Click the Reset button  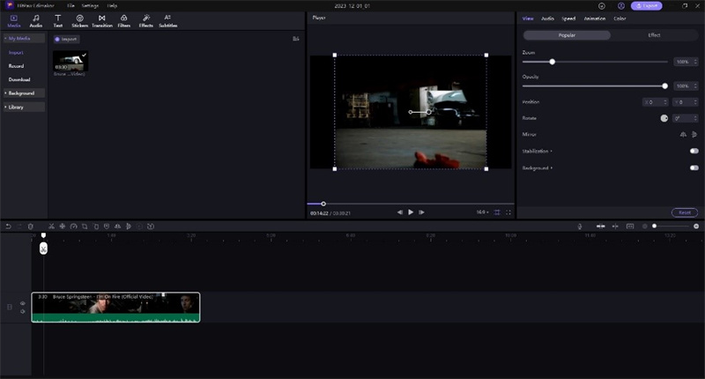(685, 212)
